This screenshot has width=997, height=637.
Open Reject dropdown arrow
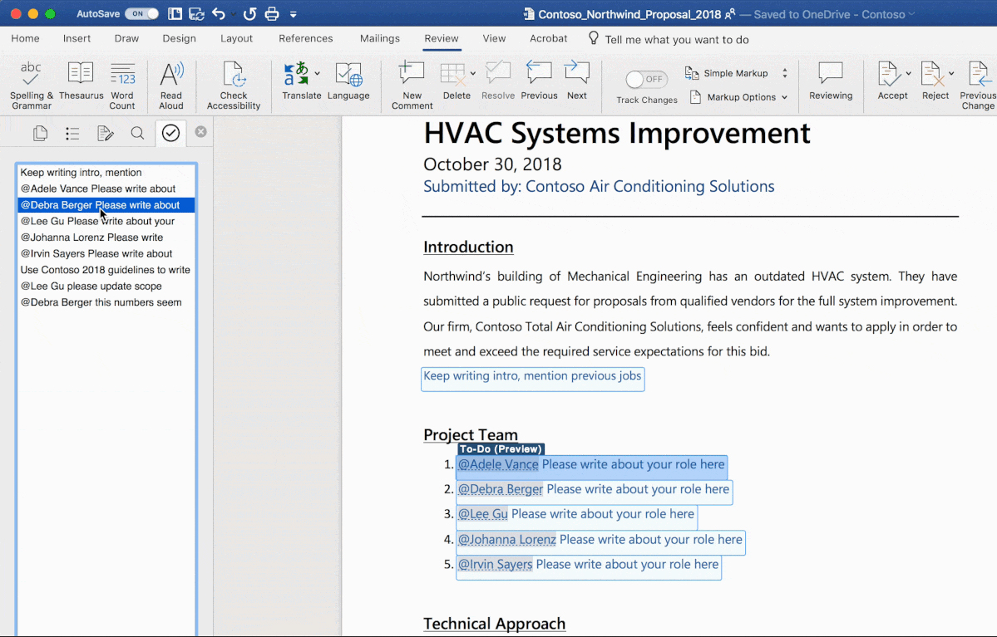[x=951, y=73]
